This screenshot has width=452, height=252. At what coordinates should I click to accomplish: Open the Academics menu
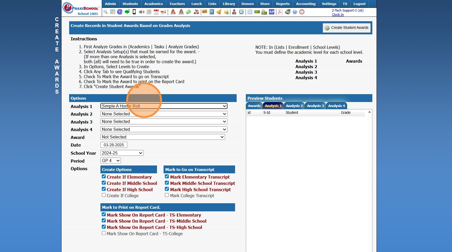pos(154,4)
